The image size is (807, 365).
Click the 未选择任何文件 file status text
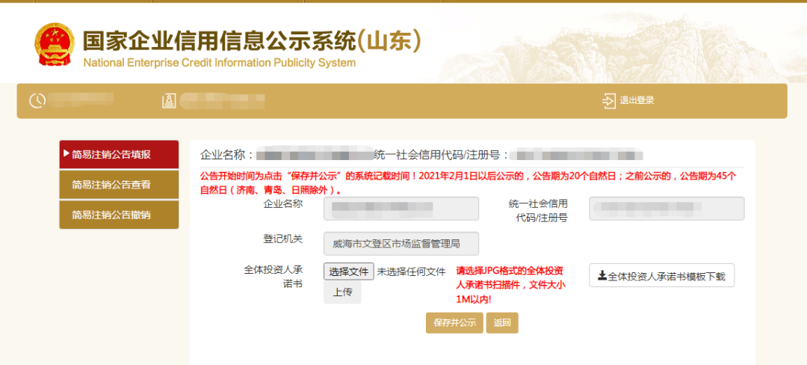click(411, 272)
